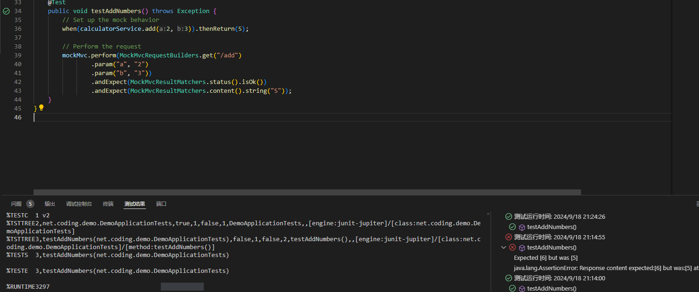Click the green test-passed gutter icon at line 34
Screen dimensions: 699x292
pyautogui.click(x=6, y=11)
